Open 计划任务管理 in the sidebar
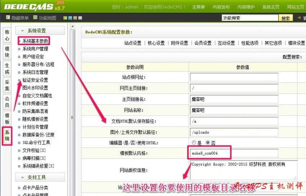Image resolution: width=306 pixels, height=196 pixels. tap(35, 127)
